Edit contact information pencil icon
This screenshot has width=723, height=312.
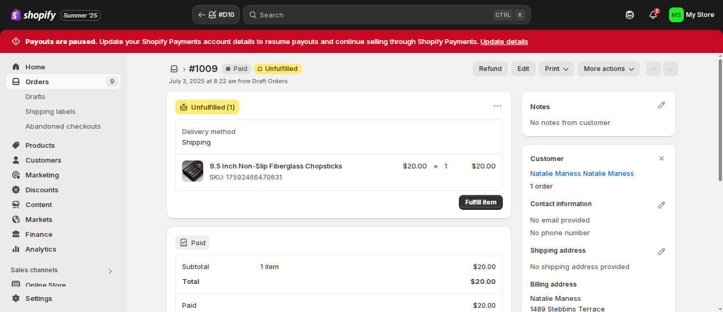(661, 205)
